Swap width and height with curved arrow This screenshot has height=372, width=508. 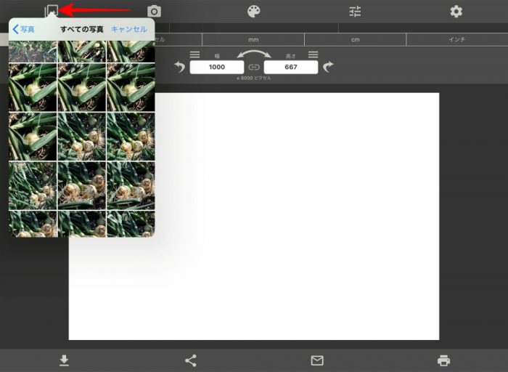[x=254, y=54]
